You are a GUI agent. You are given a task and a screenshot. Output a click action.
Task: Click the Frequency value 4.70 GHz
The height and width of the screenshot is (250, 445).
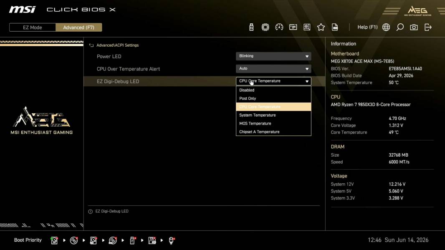397,119
